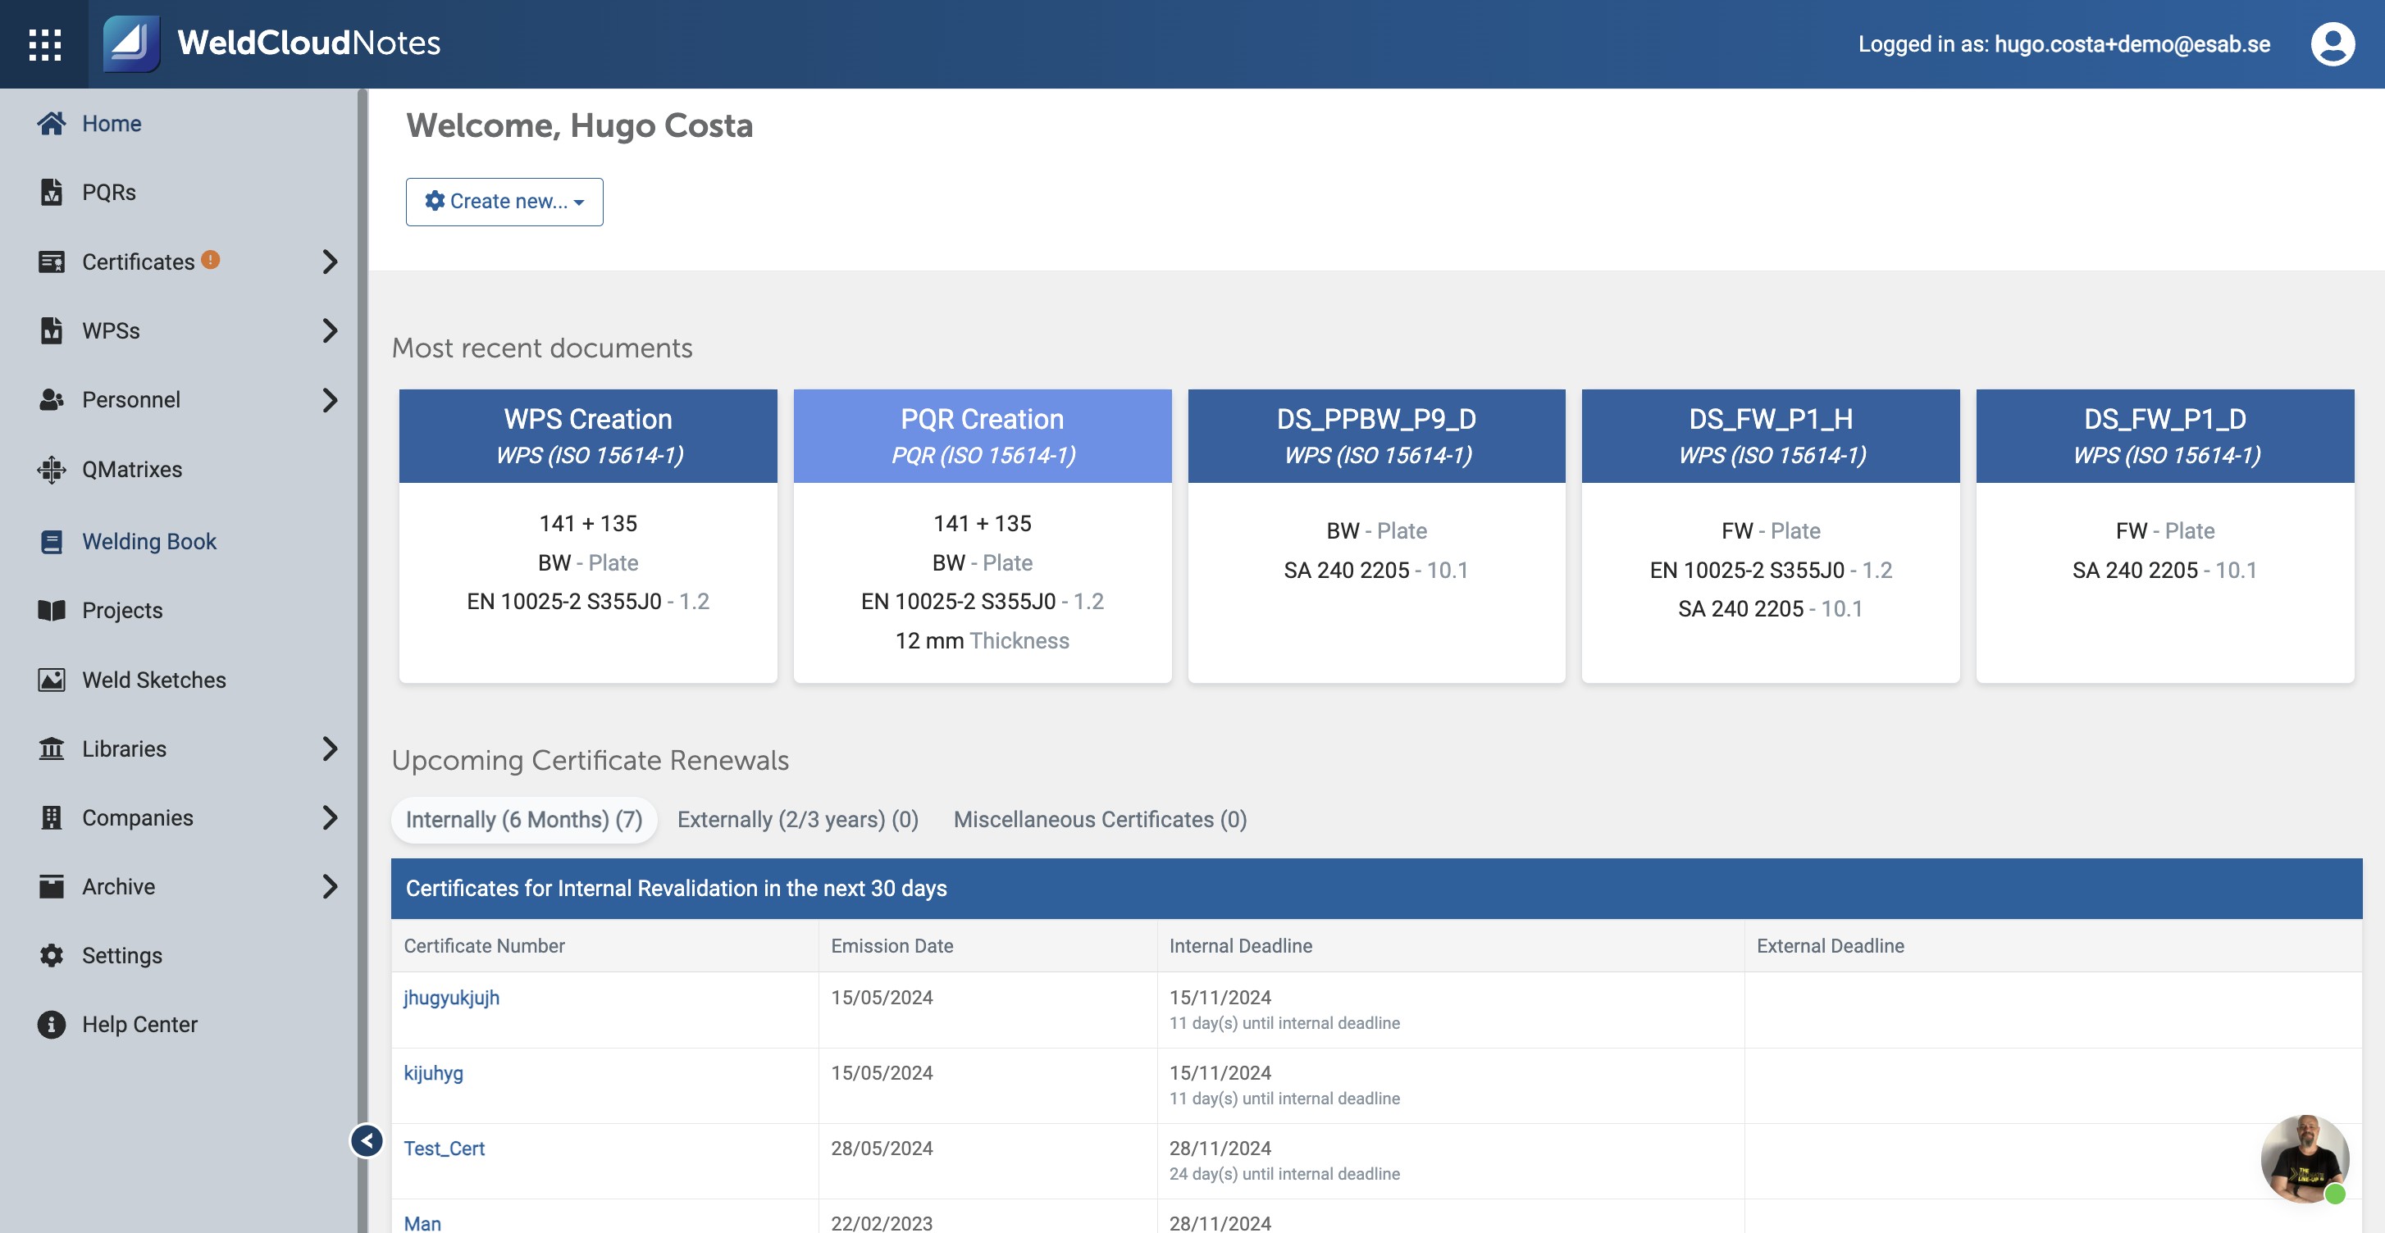Open the WPS Creation document card
This screenshot has height=1233, width=2385.
pyautogui.click(x=588, y=536)
